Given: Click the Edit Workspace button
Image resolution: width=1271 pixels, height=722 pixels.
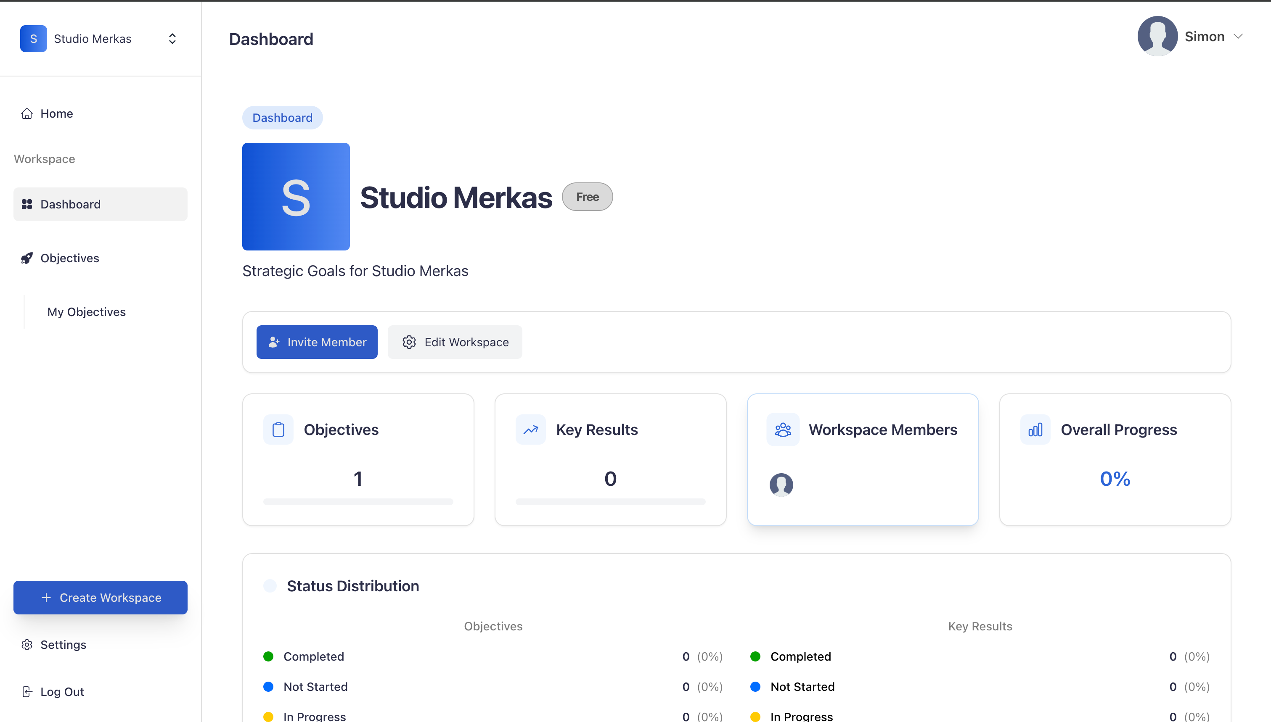Looking at the screenshot, I should 454,342.
